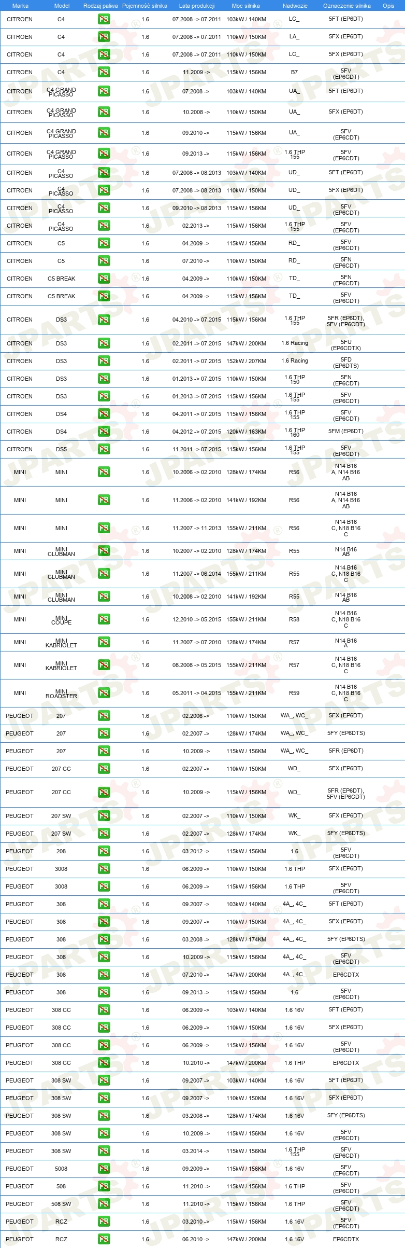Select production years '08.2008 -> 05.2015'
Viewport: 405px width, 1248px height.
pos(197,665)
